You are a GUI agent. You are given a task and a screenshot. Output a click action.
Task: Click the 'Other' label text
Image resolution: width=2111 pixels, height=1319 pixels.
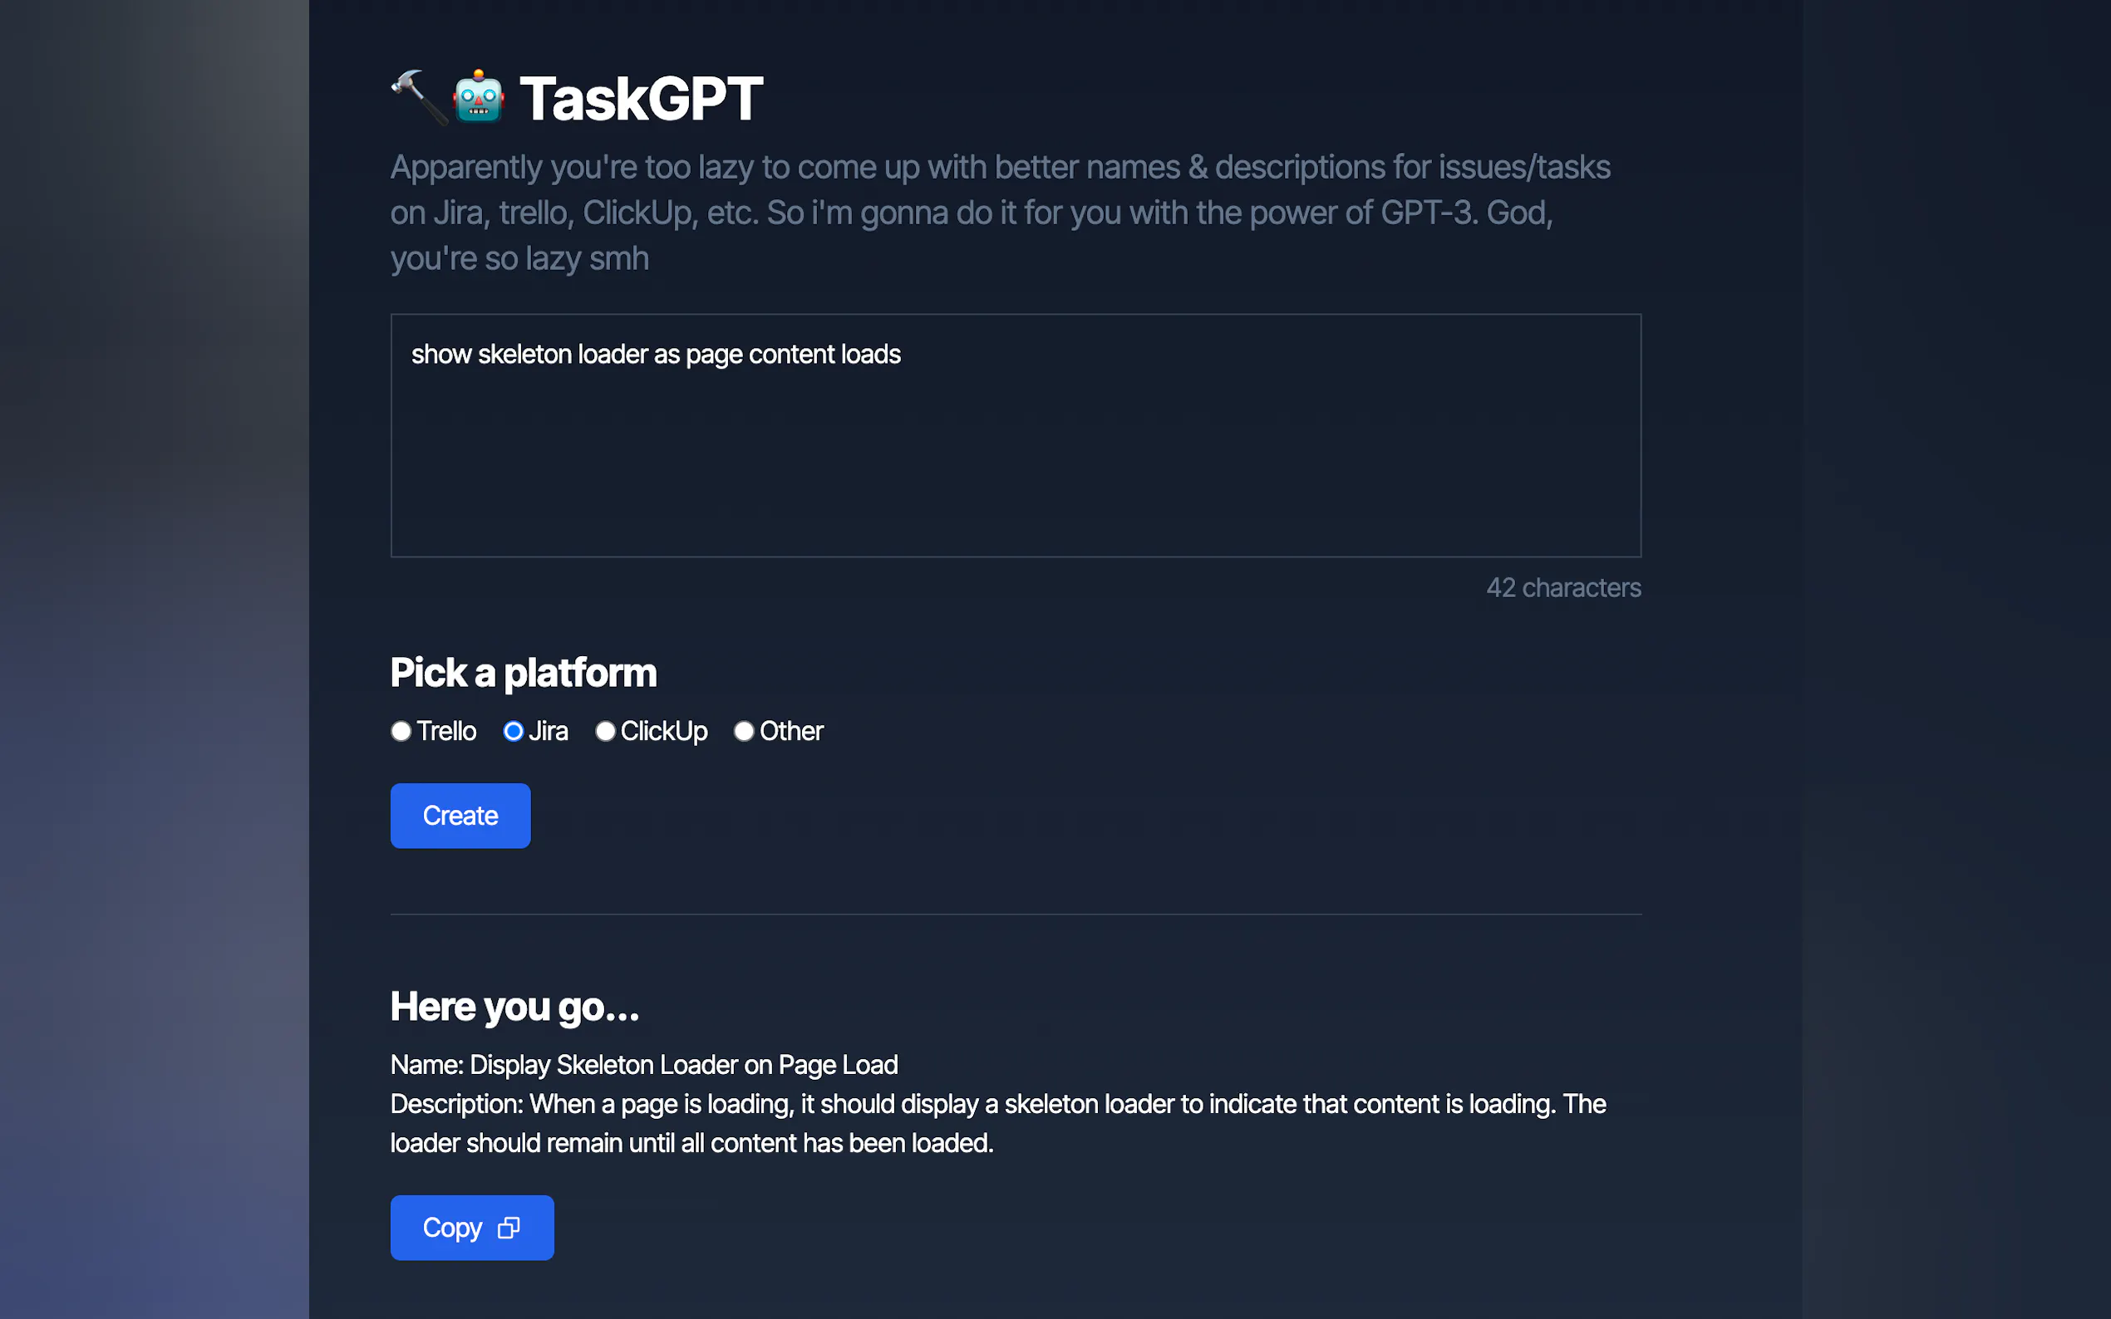pyautogui.click(x=790, y=731)
